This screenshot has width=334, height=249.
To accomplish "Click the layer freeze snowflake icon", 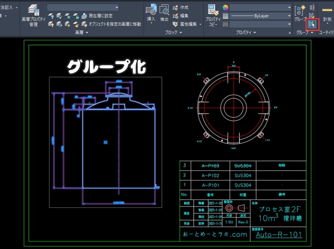I will tap(68, 16).
